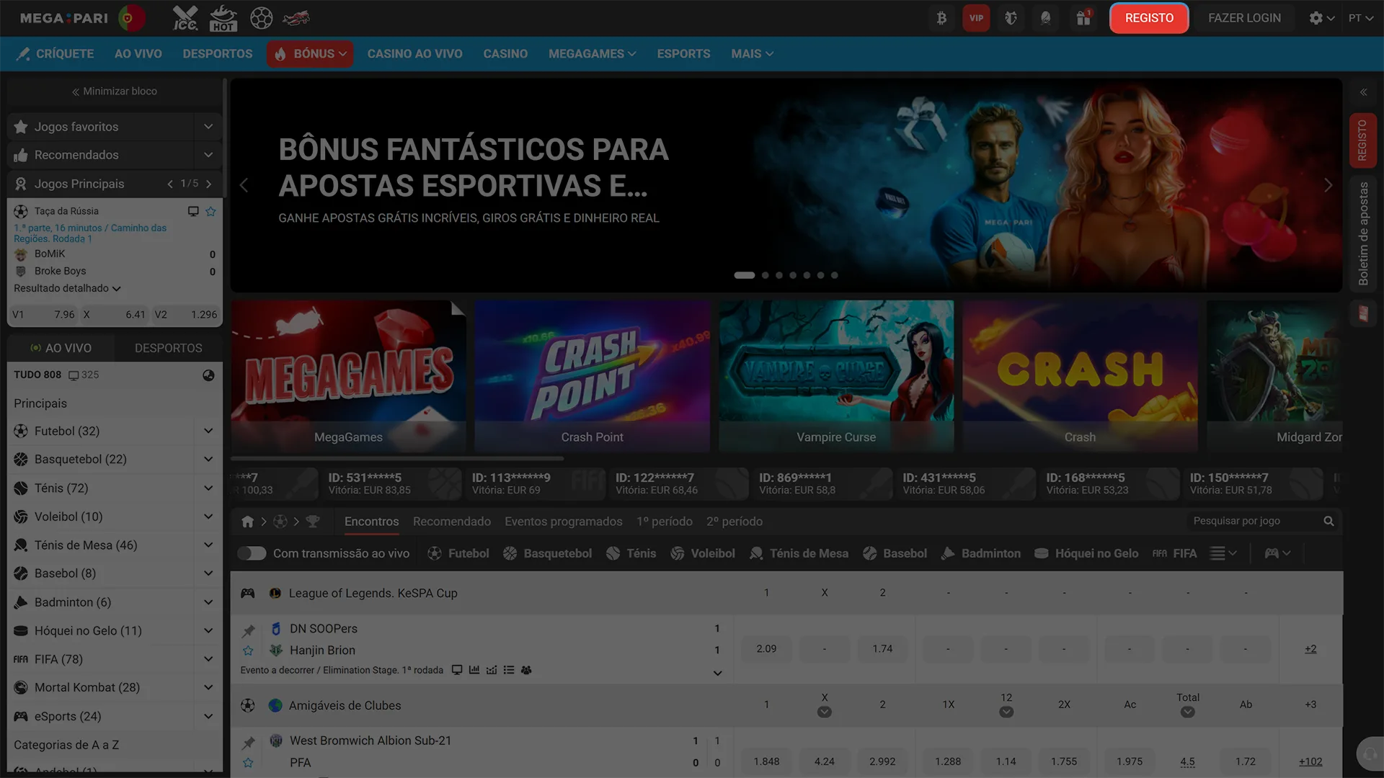The image size is (1384, 778).
Task: Select V2 odds 1.296
Action: click(185, 315)
